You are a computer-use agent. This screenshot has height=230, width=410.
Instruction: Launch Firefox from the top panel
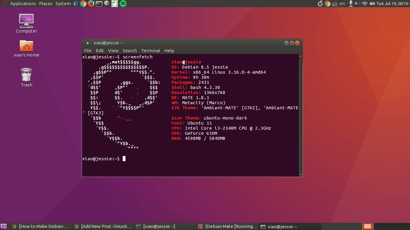pos(91,4)
